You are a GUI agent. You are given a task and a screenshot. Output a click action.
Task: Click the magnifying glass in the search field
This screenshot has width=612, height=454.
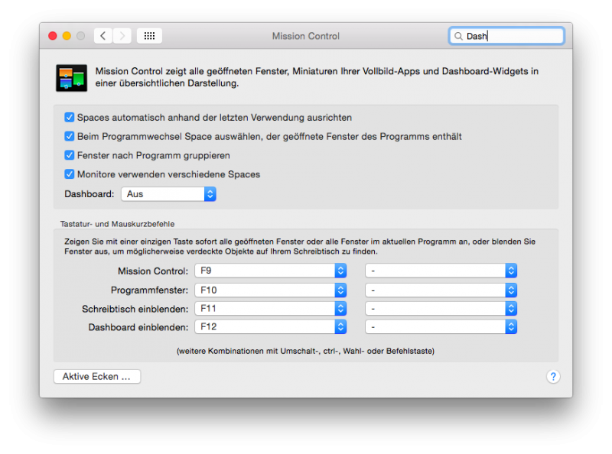point(458,36)
